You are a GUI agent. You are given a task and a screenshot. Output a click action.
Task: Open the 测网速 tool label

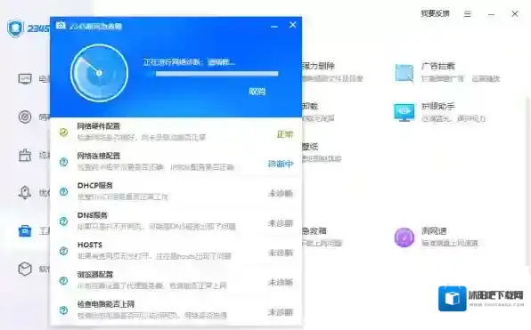[x=434, y=231]
